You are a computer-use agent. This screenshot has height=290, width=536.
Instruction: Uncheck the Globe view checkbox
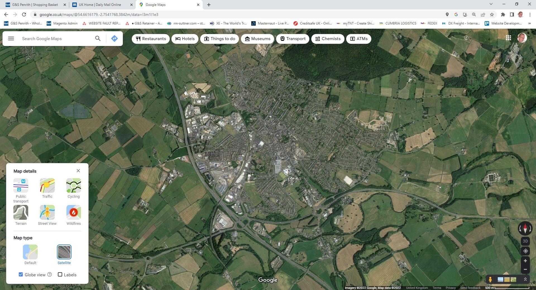click(x=21, y=274)
